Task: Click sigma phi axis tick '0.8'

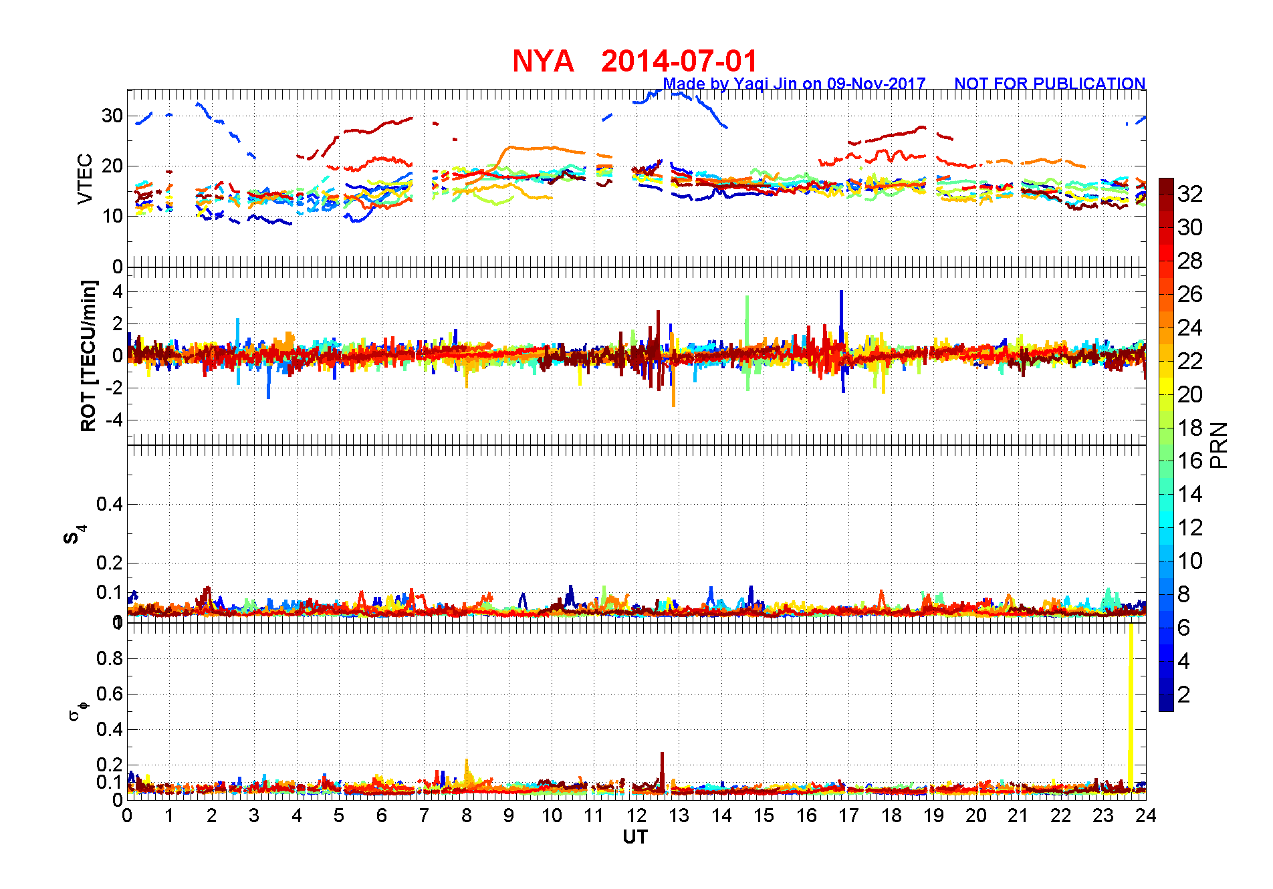Action: coord(110,658)
